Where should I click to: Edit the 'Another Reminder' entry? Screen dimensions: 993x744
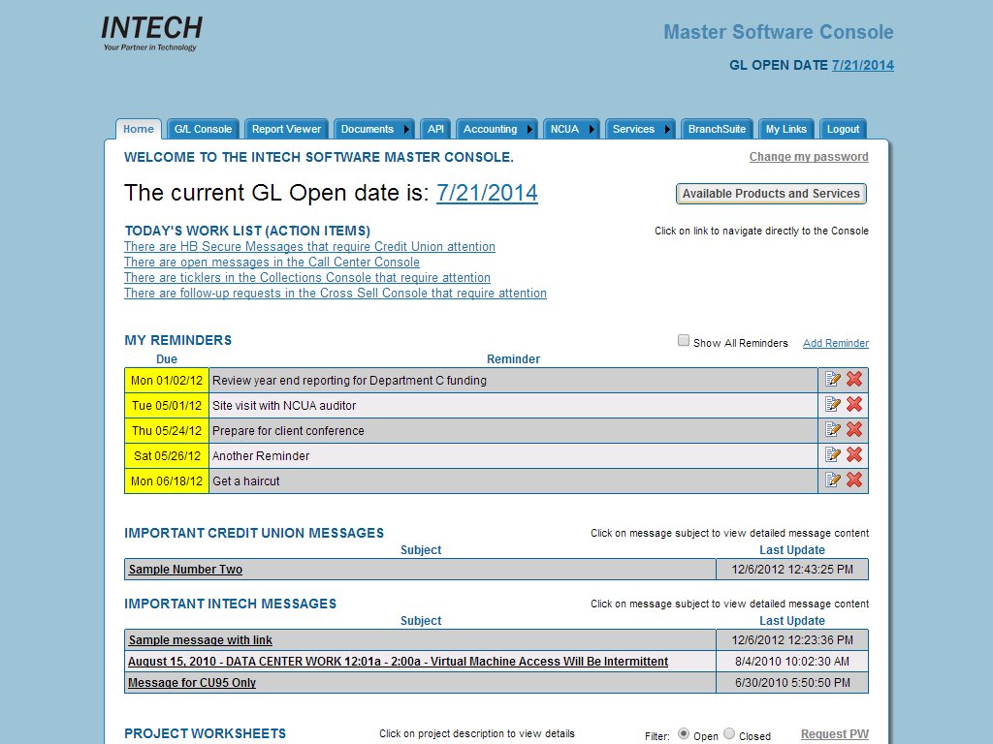(832, 455)
